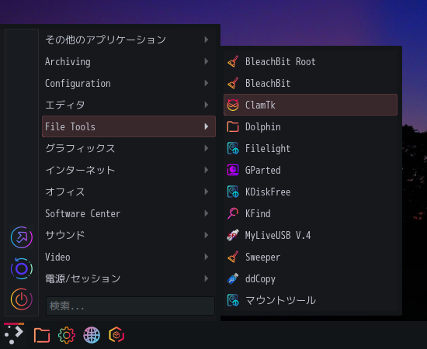
Task: Open the ddCopy USB tool
Action: coord(311,279)
